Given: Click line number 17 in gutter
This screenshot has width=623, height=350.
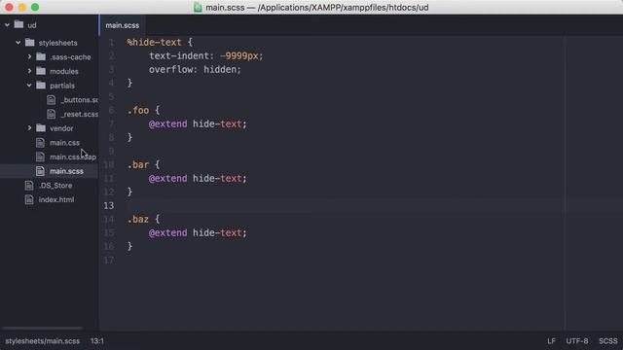Looking at the screenshot, I should 109,260.
